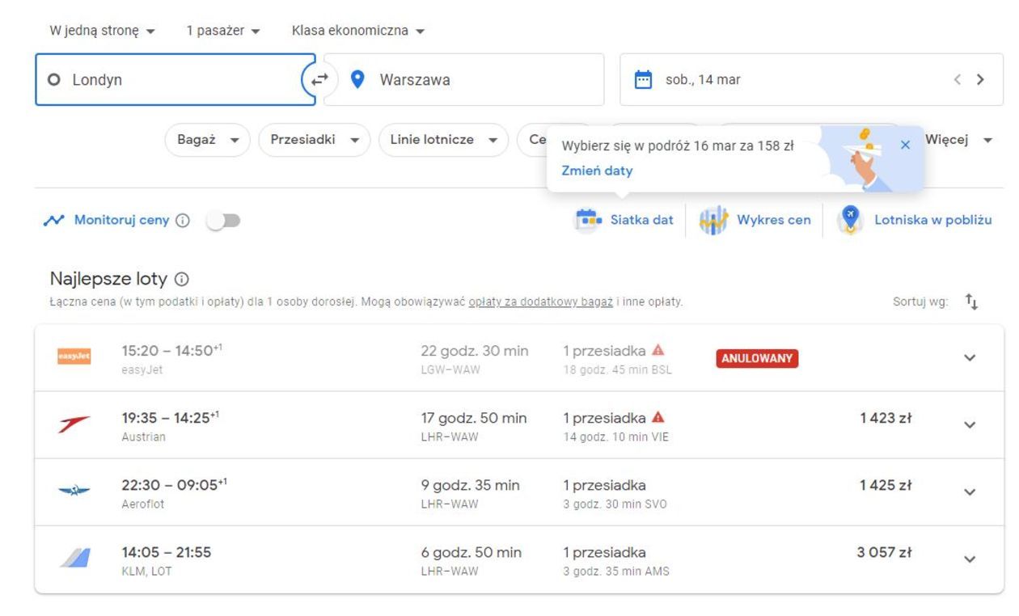
Task: Open the Klasa ekonomiczna class dropdown
Action: coord(358,31)
